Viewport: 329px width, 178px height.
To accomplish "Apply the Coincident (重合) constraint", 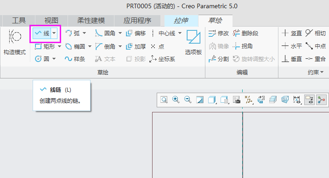I will [315, 59].
